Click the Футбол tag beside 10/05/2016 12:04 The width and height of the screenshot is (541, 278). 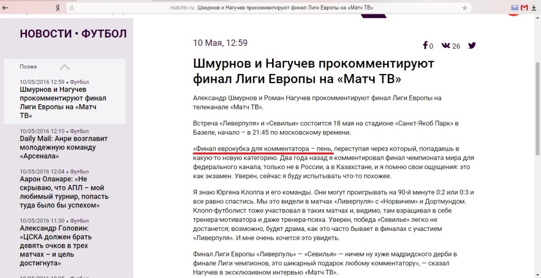[79, 172]
